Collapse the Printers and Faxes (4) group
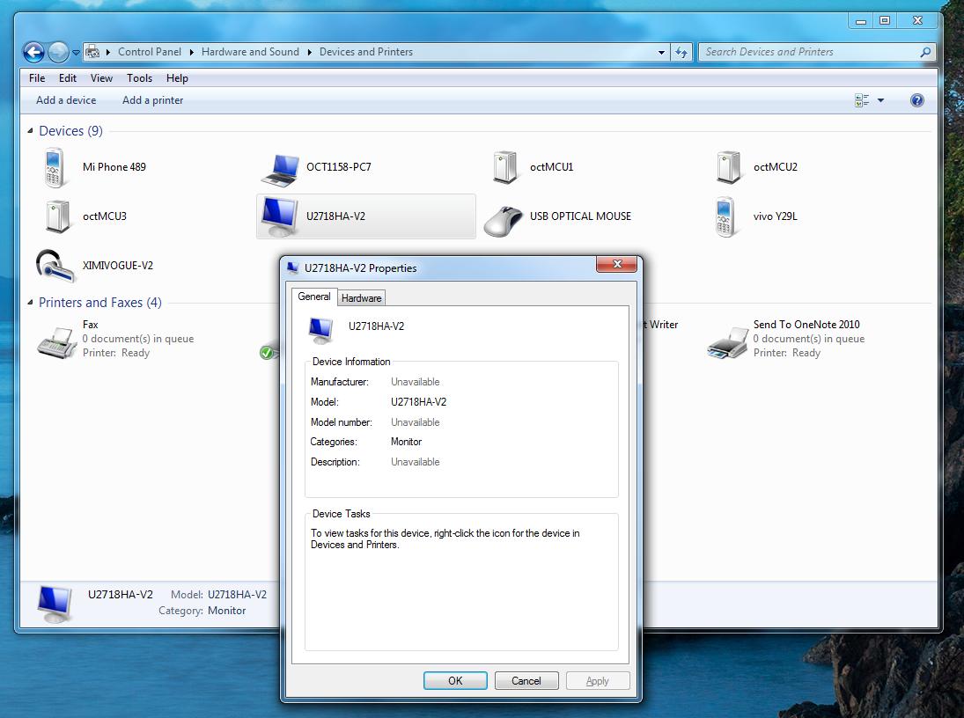Screen dimensions: 964x718 click(30, 303)
